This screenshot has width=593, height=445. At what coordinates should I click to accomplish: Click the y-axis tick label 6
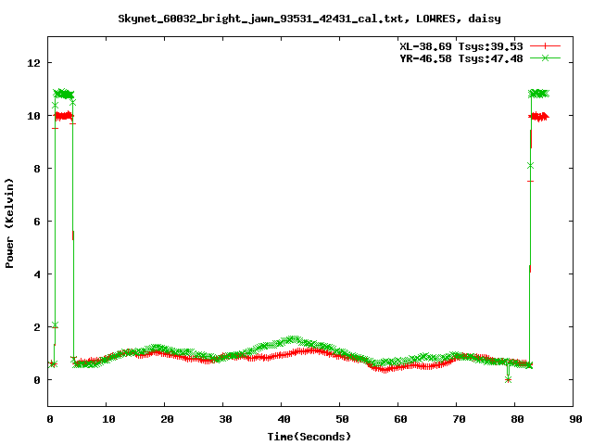37,222
